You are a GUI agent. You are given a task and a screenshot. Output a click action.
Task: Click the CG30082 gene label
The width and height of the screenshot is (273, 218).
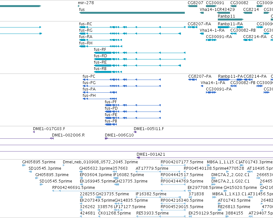239,3
